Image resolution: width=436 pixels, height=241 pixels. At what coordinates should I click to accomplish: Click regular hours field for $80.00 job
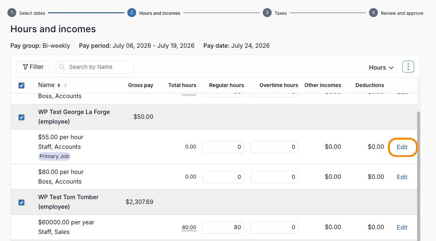223,177
